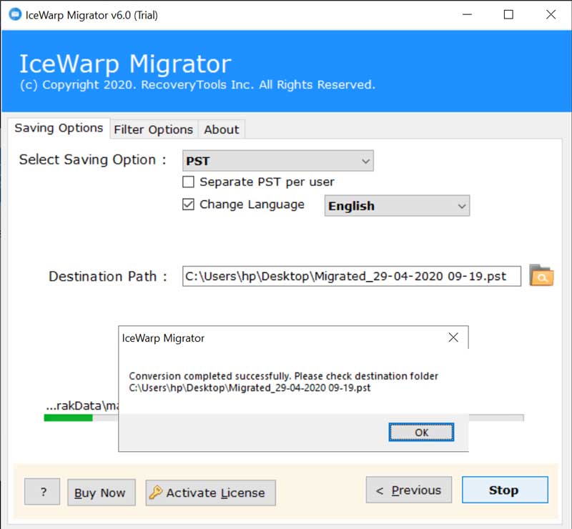Click the 'IceWarp Migrator' banner heading

[x=126, y=64]
